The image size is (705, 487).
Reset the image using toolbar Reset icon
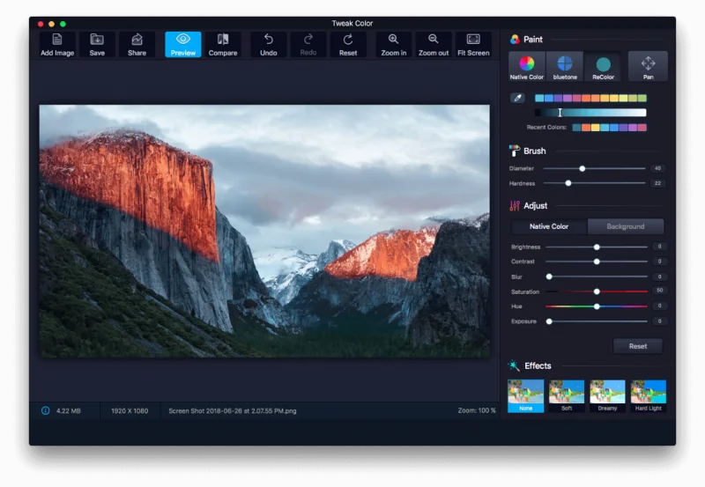click(348, 45)
